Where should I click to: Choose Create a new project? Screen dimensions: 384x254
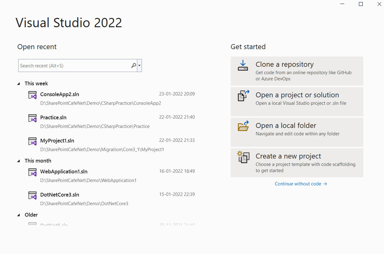click(x=297, y=163)
